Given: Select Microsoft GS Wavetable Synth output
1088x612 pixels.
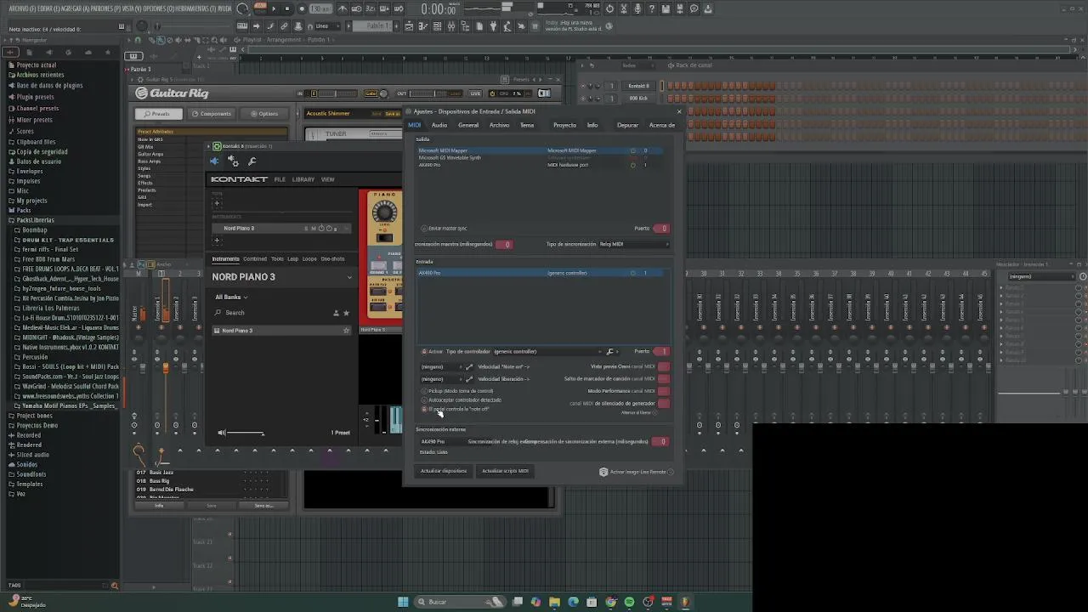Looking at the screenshot, I should (x=541, y=157).
